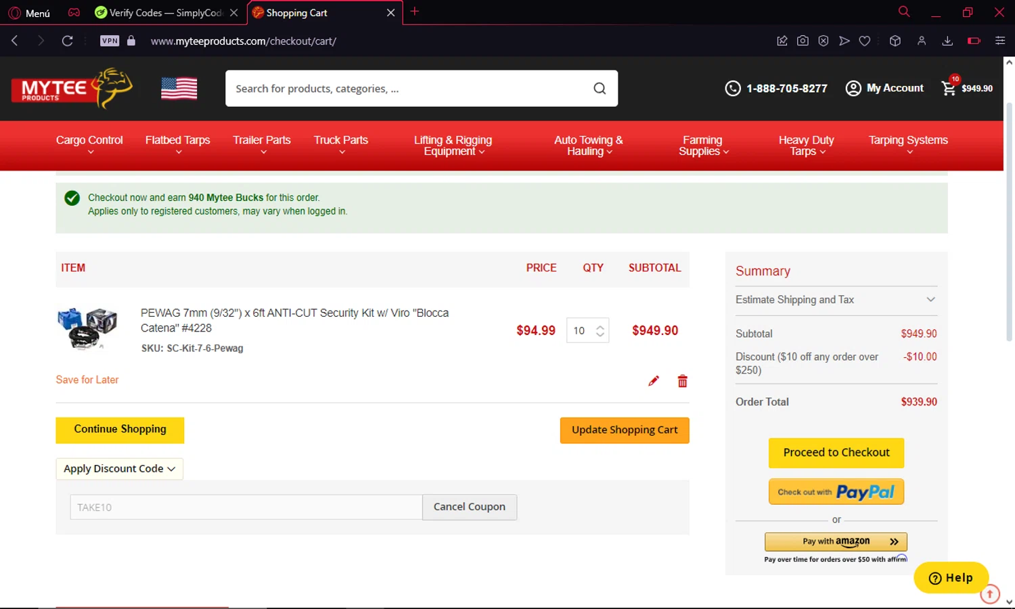Decrease quantity with the down arrow
Image resolution: width=1015 pixels, height=609 pixels.
coord(600,334)
